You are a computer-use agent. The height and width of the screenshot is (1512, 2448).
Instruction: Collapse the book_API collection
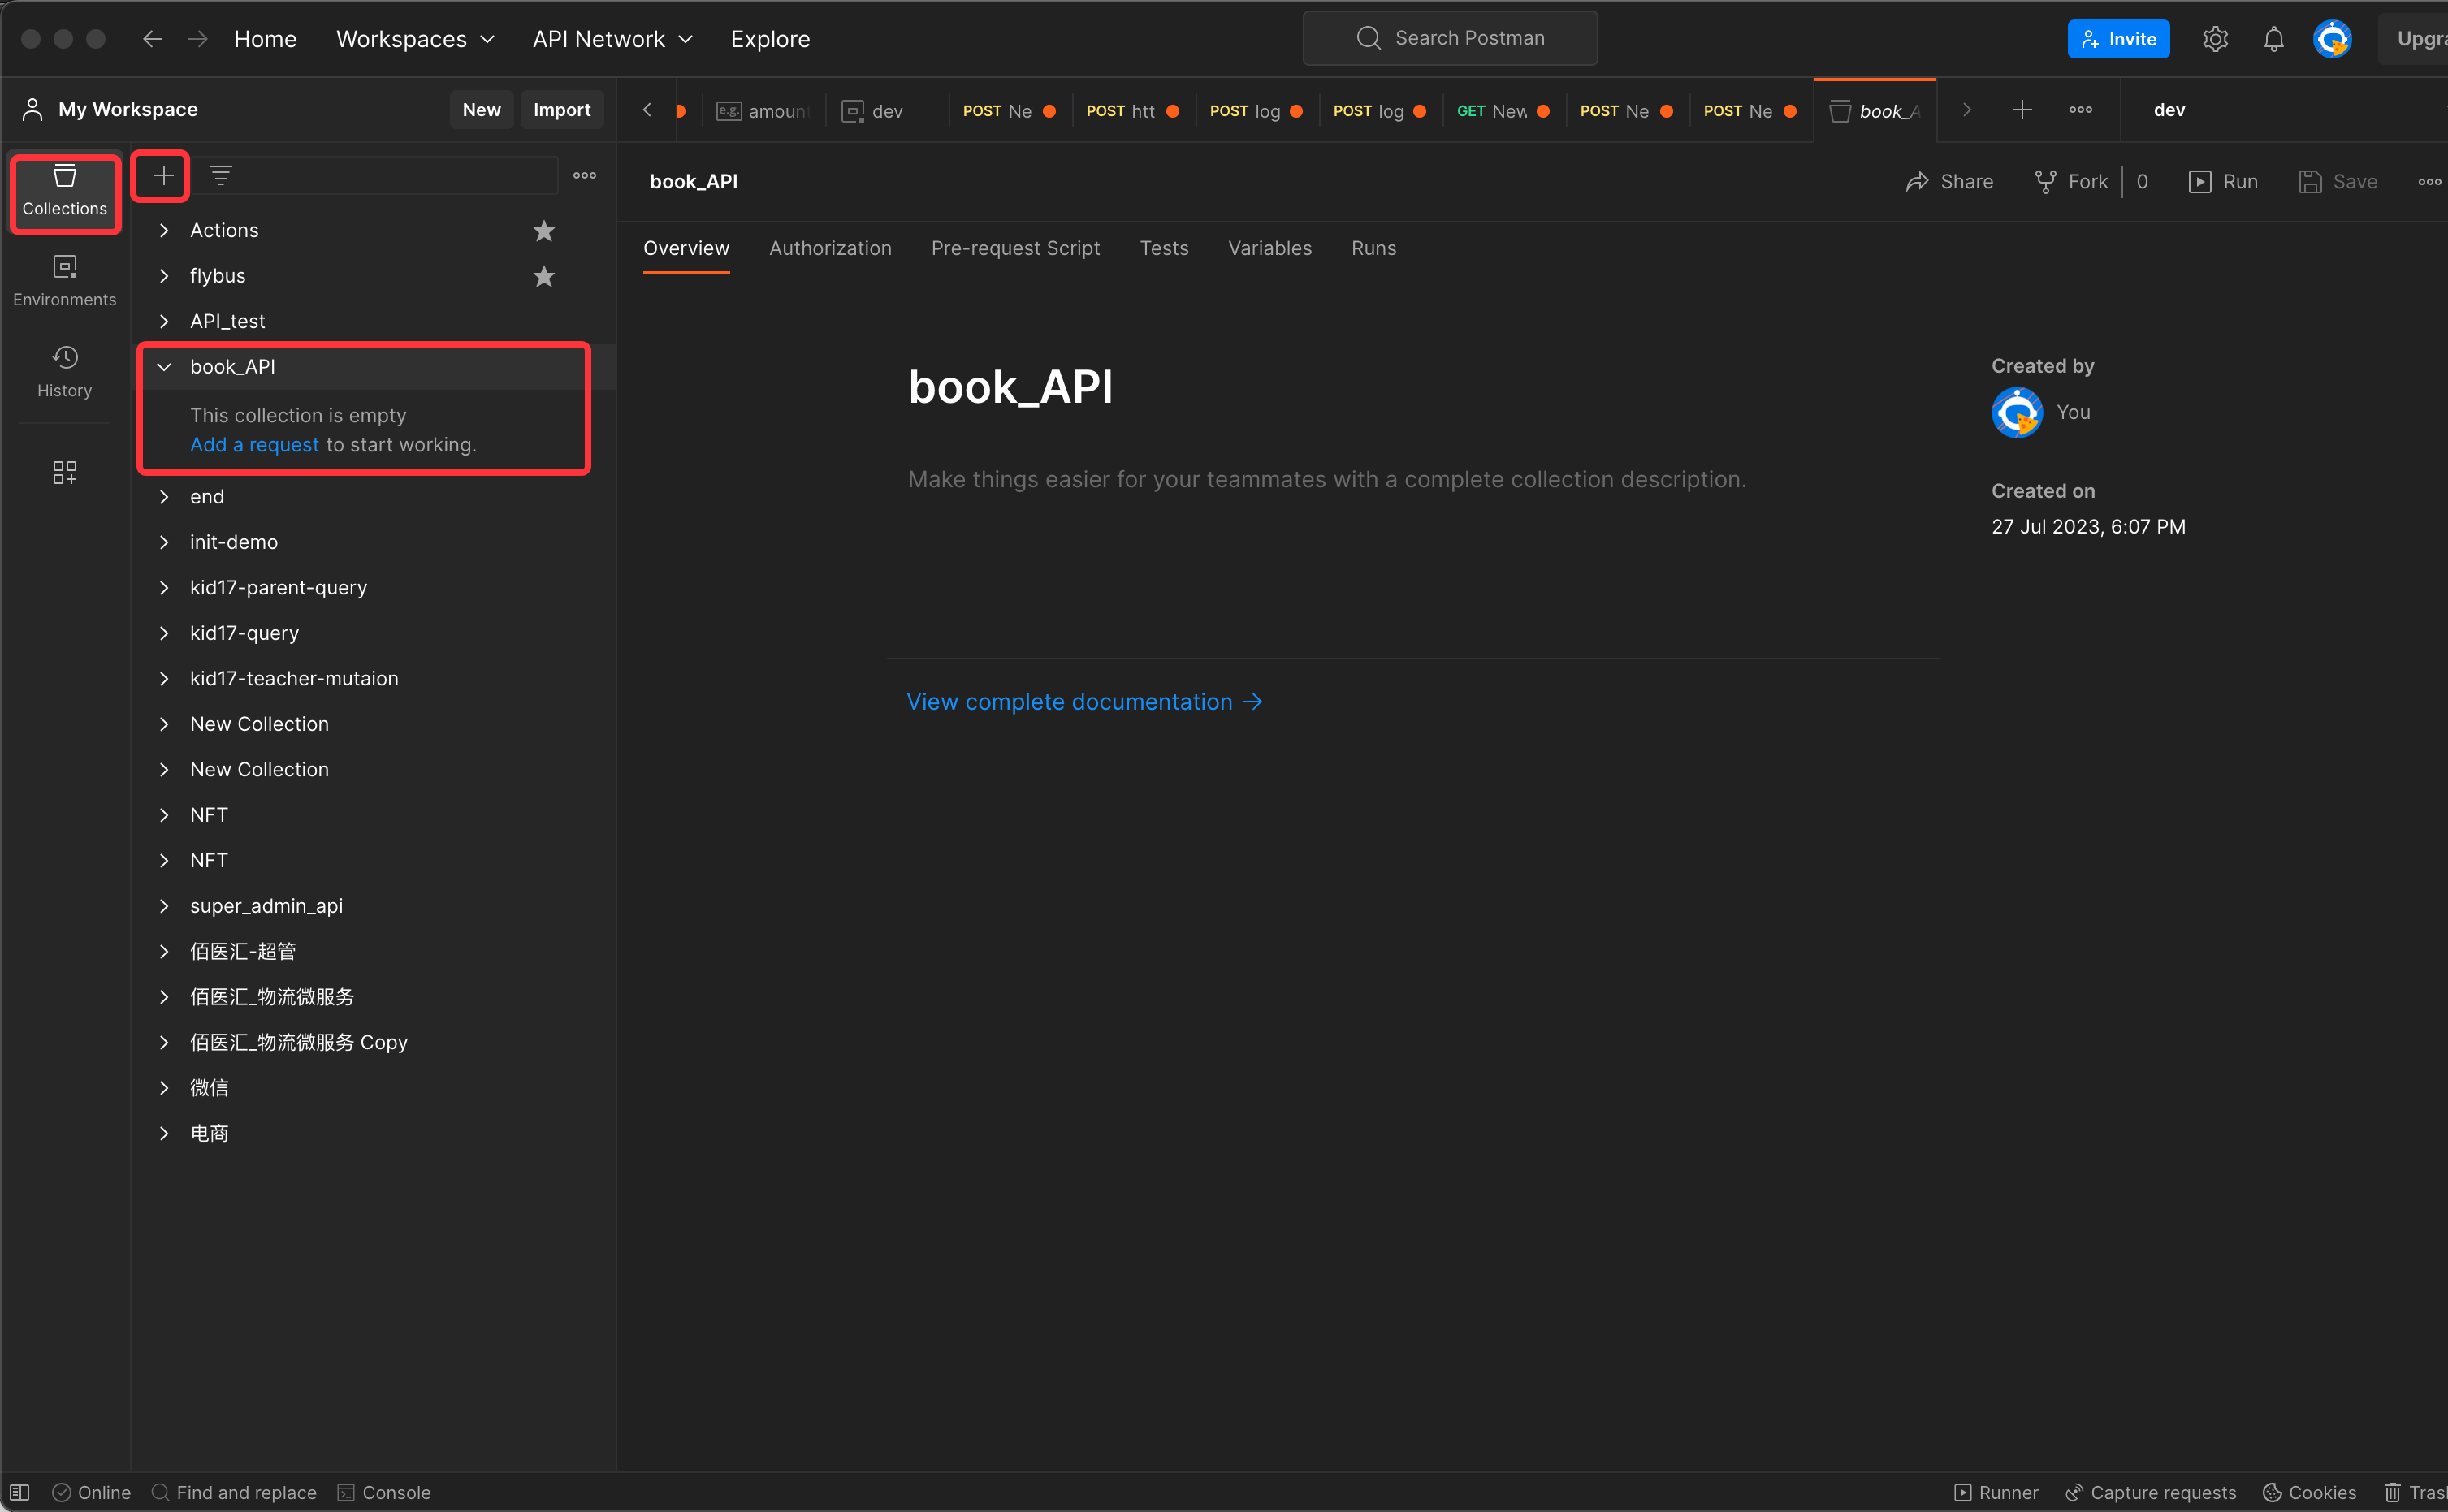pos(165,367)
